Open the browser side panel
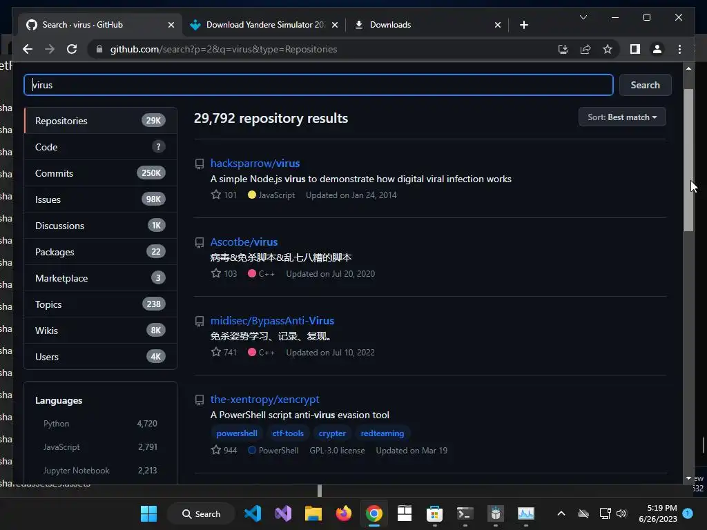 635,49
